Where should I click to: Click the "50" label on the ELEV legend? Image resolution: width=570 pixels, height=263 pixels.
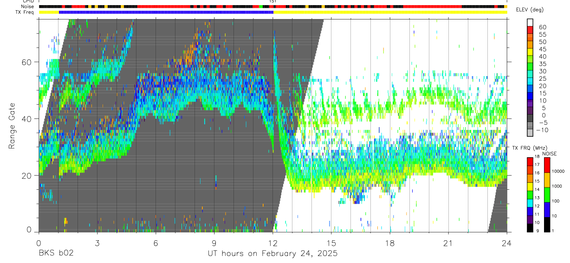[x=542, y=42]
